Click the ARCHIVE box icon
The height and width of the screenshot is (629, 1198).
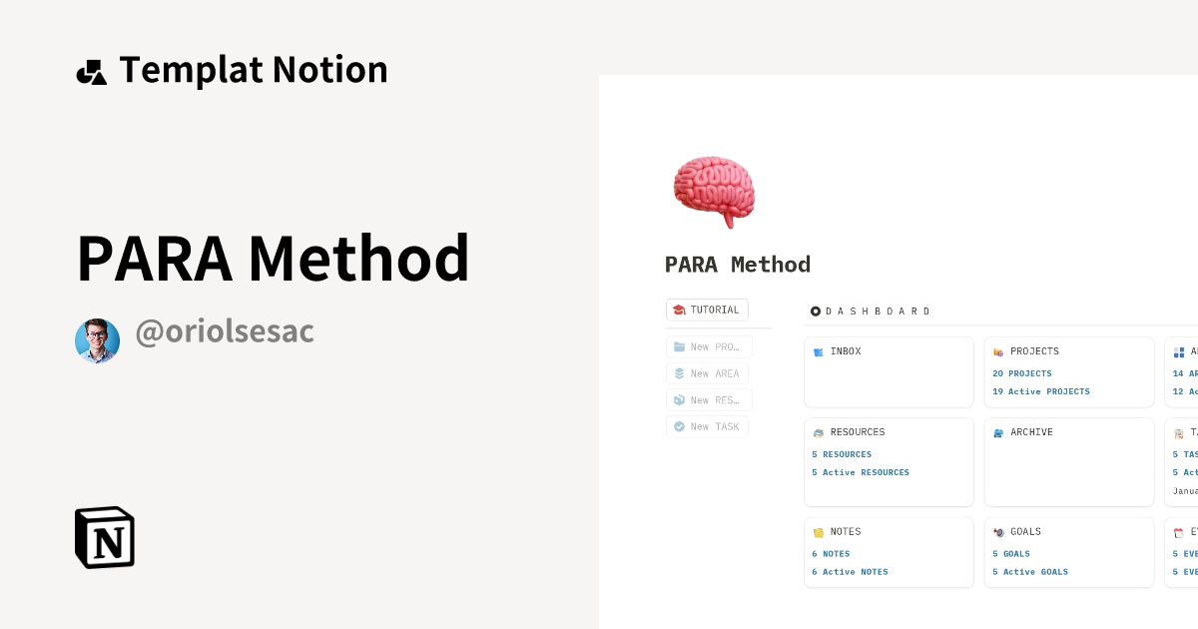coord(998,431)
